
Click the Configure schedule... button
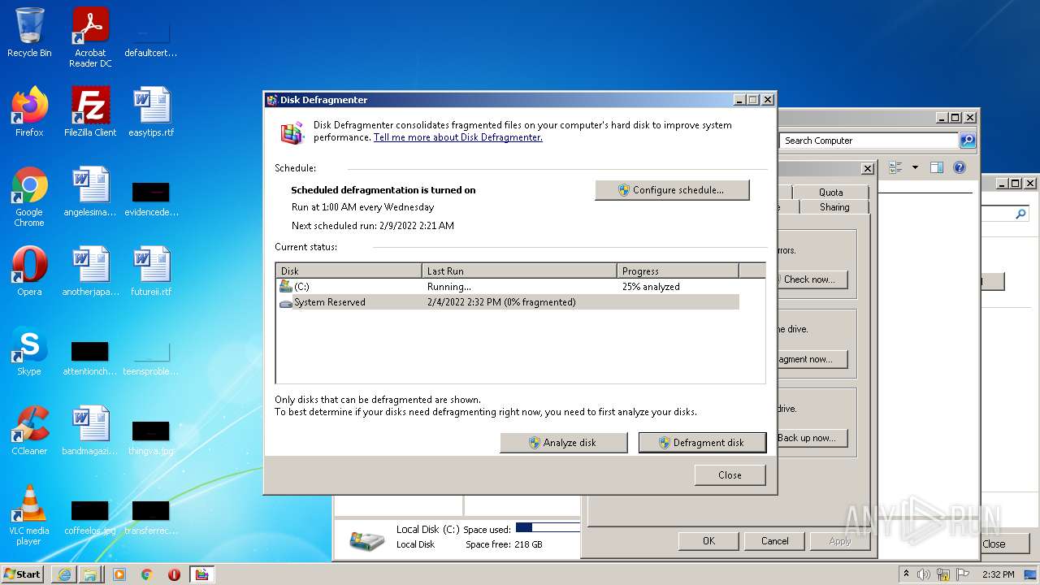tap(672, 190)
